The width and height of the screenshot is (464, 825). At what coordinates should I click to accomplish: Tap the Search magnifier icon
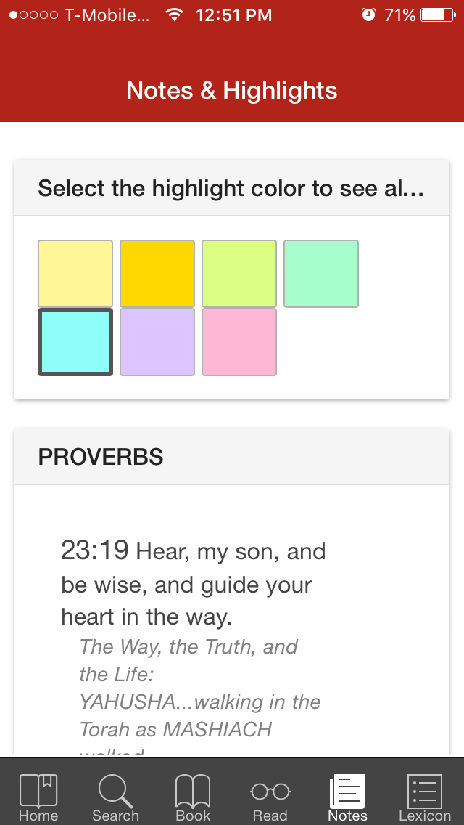point(115,791)
